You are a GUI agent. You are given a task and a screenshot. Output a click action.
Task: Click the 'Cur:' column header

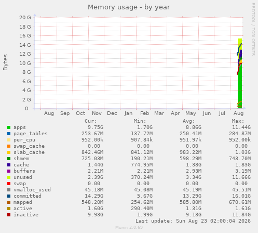point(91,121)
